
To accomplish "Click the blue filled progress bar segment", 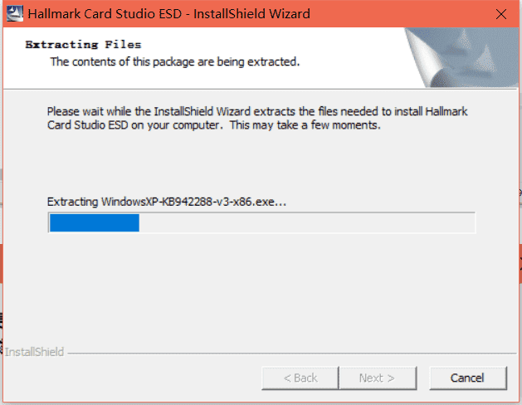I will pyautogui.click(x=95, y=222).
